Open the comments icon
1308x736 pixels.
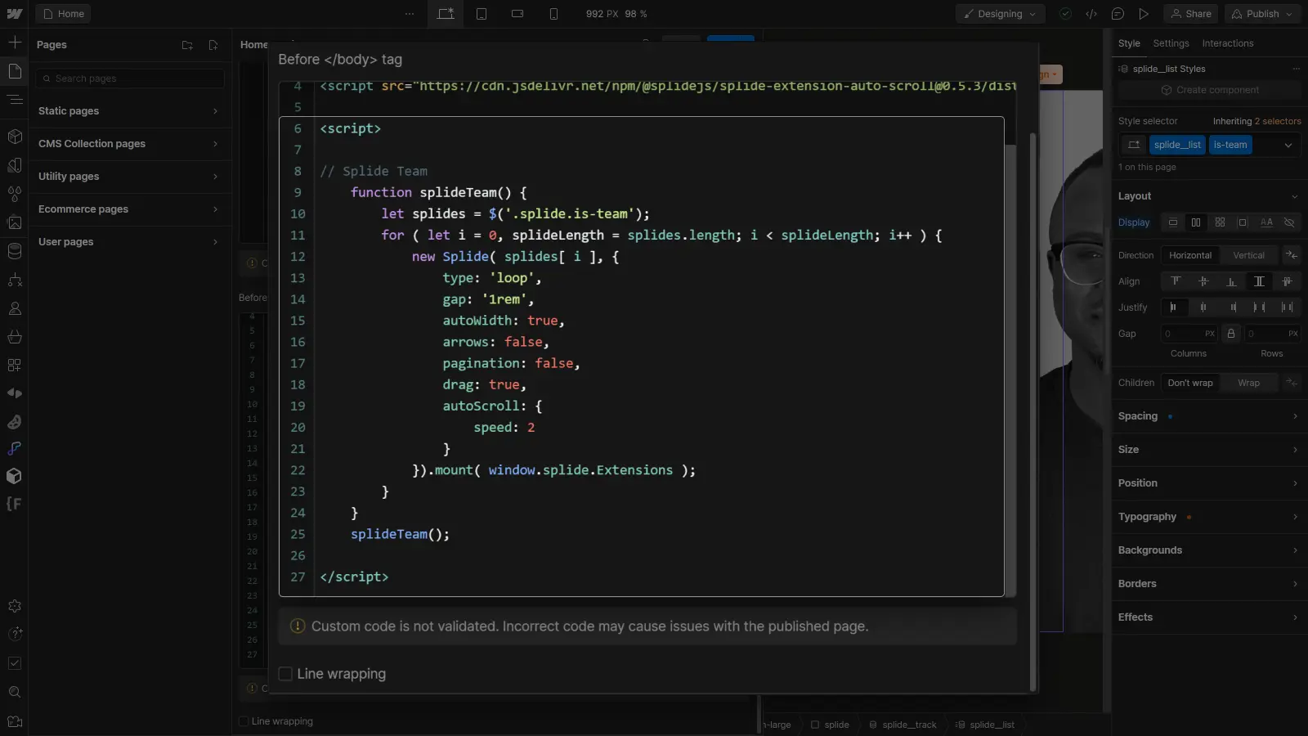coord(1118,14)
